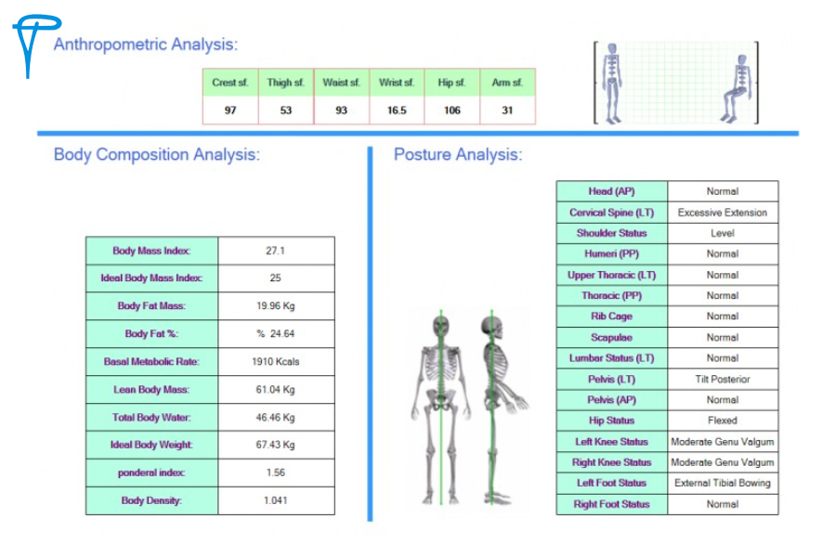Click the Body Fat Mass value 19.96 Kg
The image size is (836, 557).
tap(276, 306)
